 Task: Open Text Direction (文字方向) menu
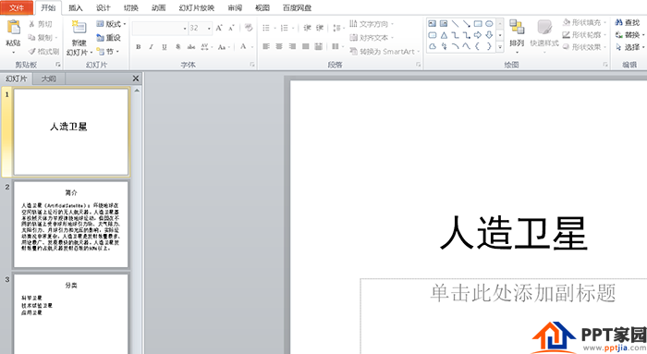click(x=372, y=24)
